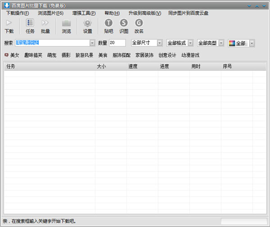Open the 设置 gear icon
The height and width of the screenshot is (227, 270).
87,23
